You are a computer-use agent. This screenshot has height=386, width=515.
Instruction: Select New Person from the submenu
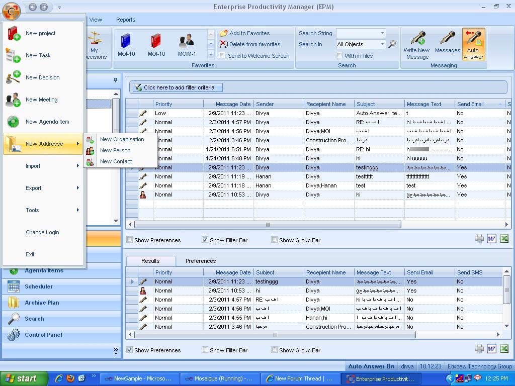coord(115,150)
